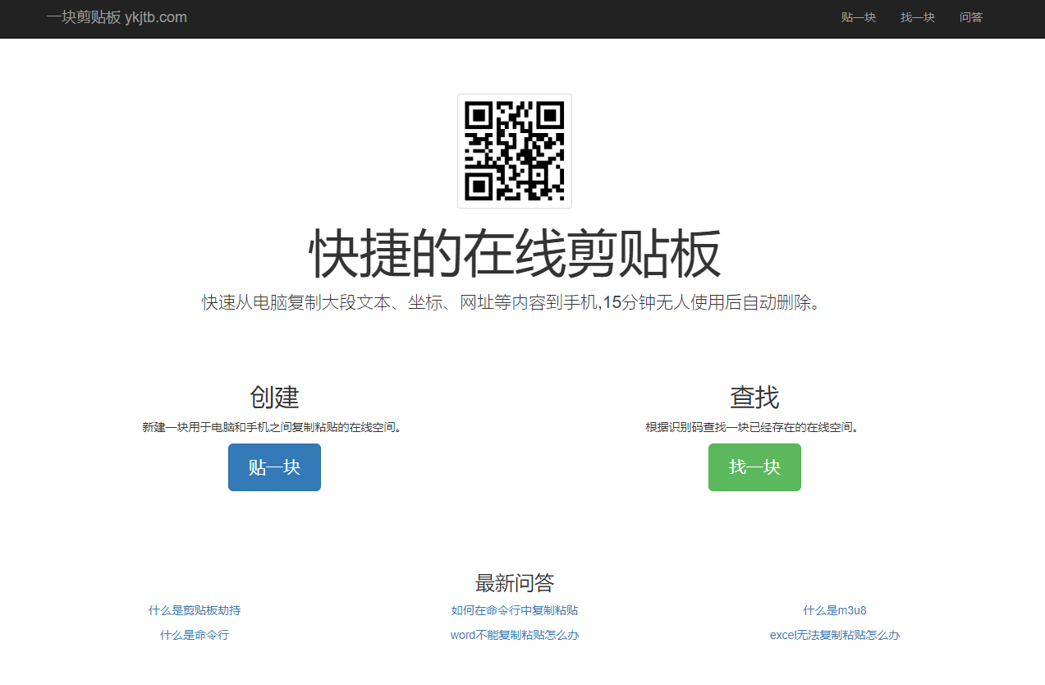Screen dimensions: 1045x685
Task: Open the 什么是命令行 link
Action: click(195, 635)
